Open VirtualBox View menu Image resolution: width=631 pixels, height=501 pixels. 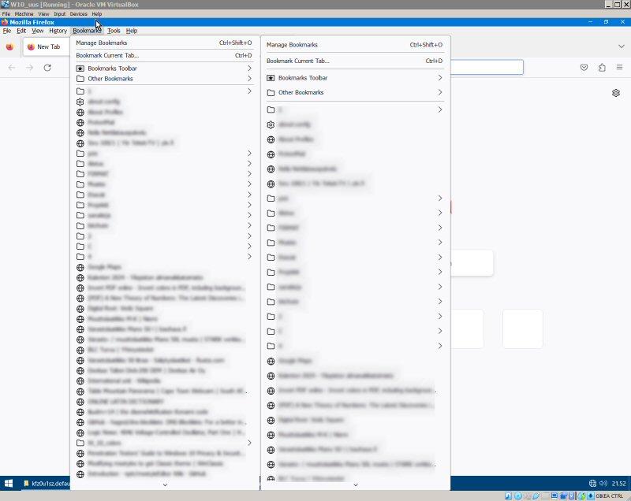[x=43, y=13]
